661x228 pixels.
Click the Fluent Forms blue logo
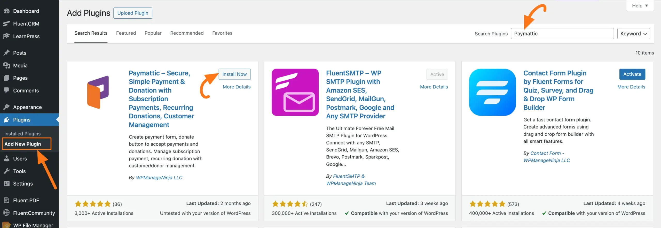coord(492,92)
